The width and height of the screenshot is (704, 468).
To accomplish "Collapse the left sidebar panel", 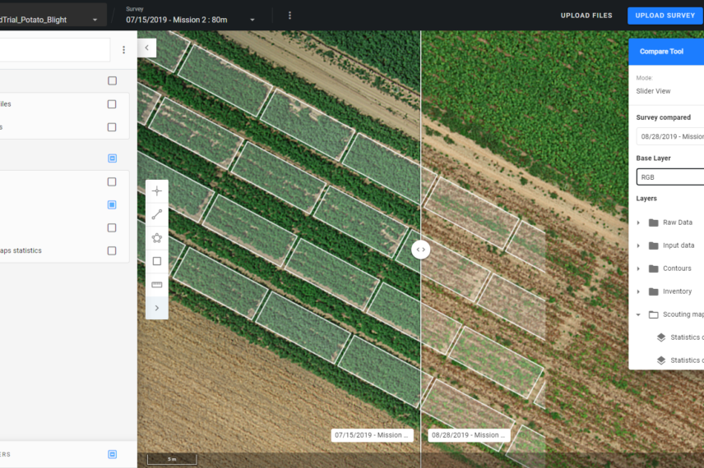I will click(146, 48).
